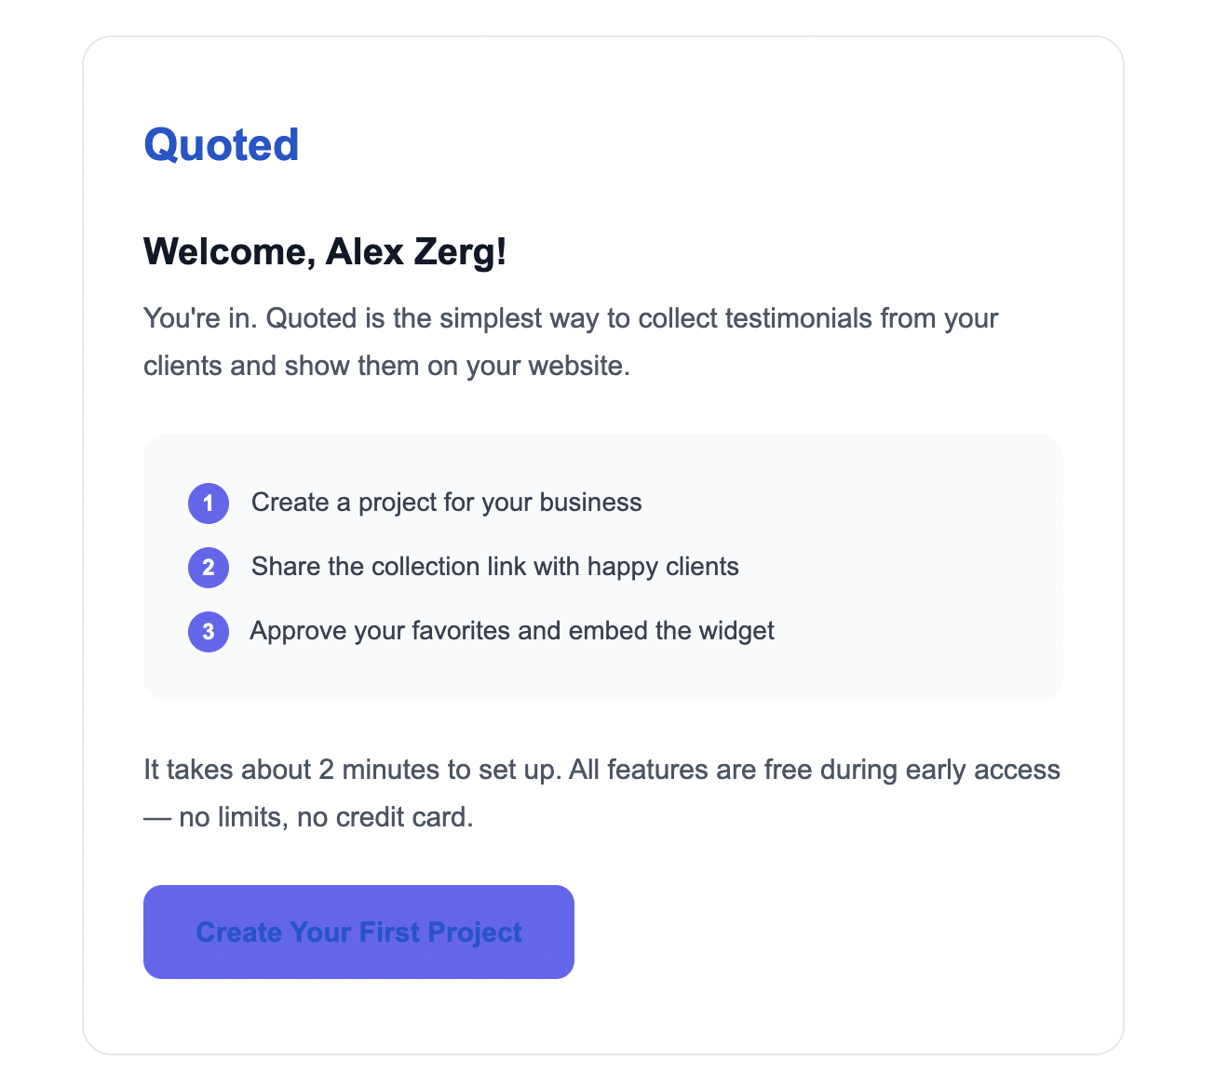
Task: Click the Quoted logo
Action: point(222,145)
